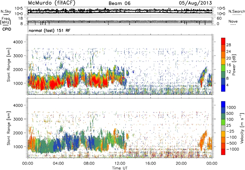Select the -100 velocity colorbar label
The width and height of the screenshot is (245, 170).
pos(232,137)
